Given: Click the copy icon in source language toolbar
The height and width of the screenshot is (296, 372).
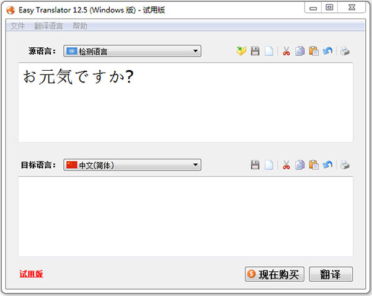Looking at the screenshot, I should coord(300,51).
